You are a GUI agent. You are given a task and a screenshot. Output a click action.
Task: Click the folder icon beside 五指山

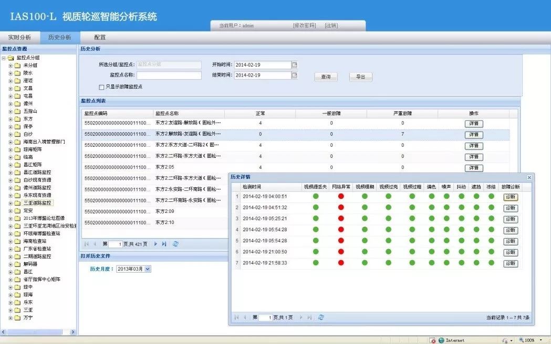coord(17,111)
